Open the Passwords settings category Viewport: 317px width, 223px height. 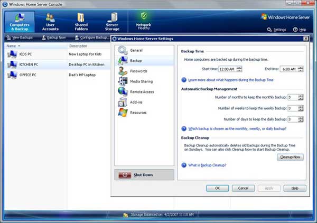point(144,71)
